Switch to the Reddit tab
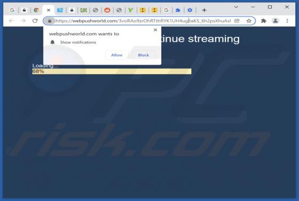Screen dimensions: 299x201 (x=107, y=10)
